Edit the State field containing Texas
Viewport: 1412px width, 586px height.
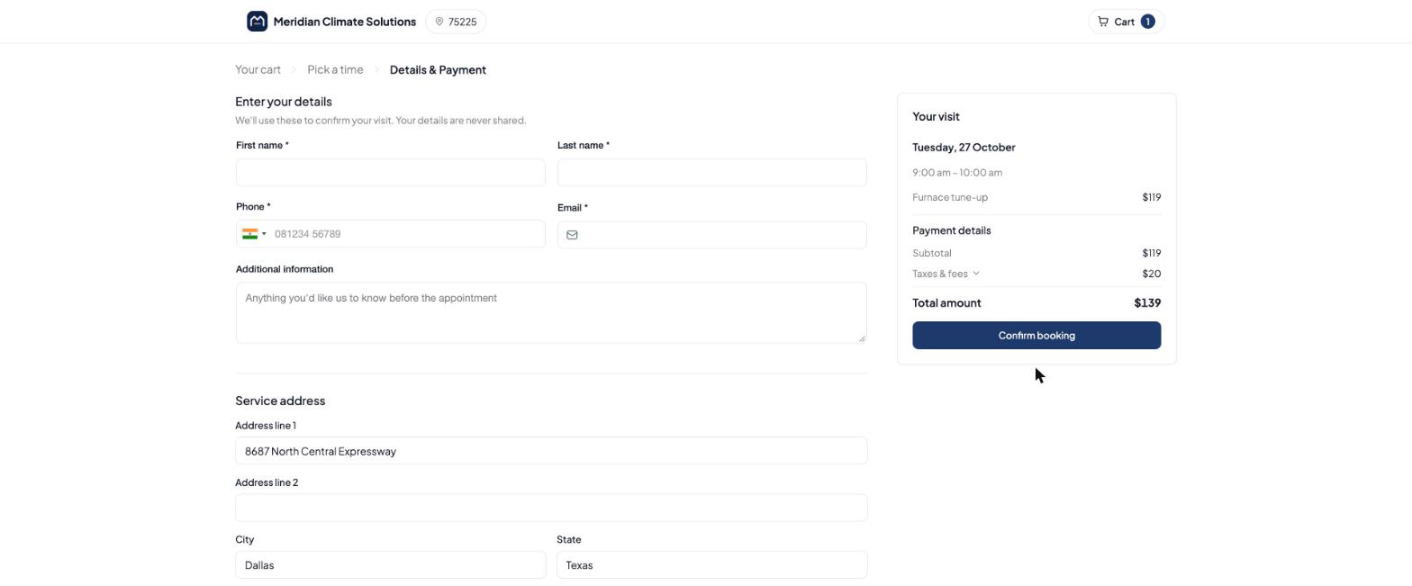pos(711,565)
